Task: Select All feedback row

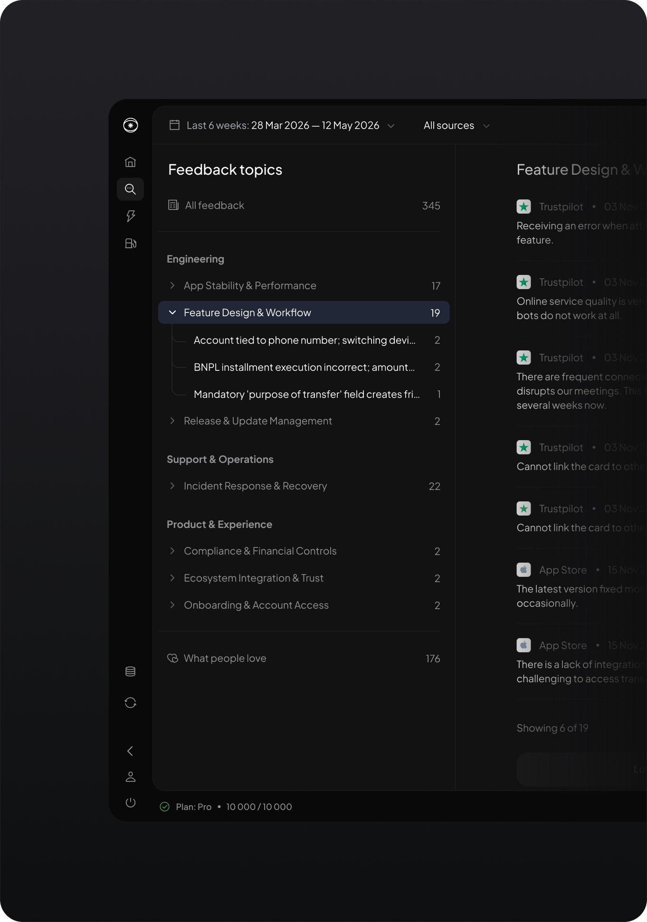Action: pyautogui.click(x=304, y=206)
